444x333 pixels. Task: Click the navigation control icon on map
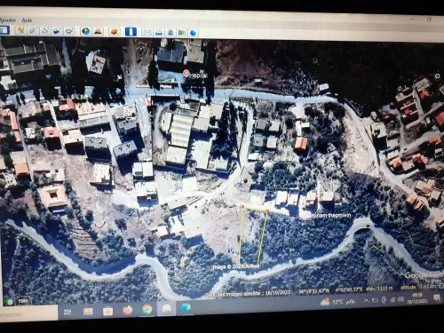point(437,76)
